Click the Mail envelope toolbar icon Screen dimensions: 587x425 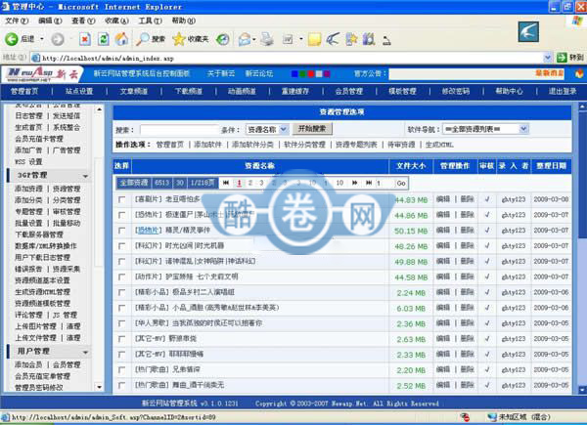coord(244,39)
